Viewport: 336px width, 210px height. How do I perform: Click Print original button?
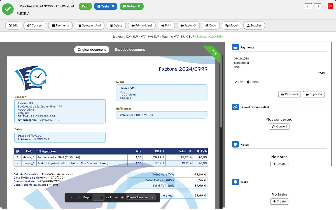tap(142, 25)
